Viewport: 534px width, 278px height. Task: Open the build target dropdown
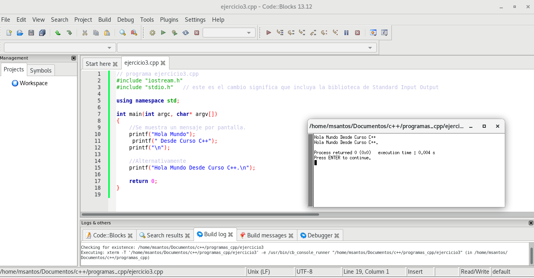coord(229,33)
